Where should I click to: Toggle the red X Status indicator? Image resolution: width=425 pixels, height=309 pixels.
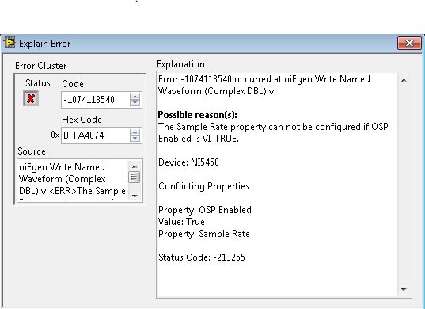31,98
